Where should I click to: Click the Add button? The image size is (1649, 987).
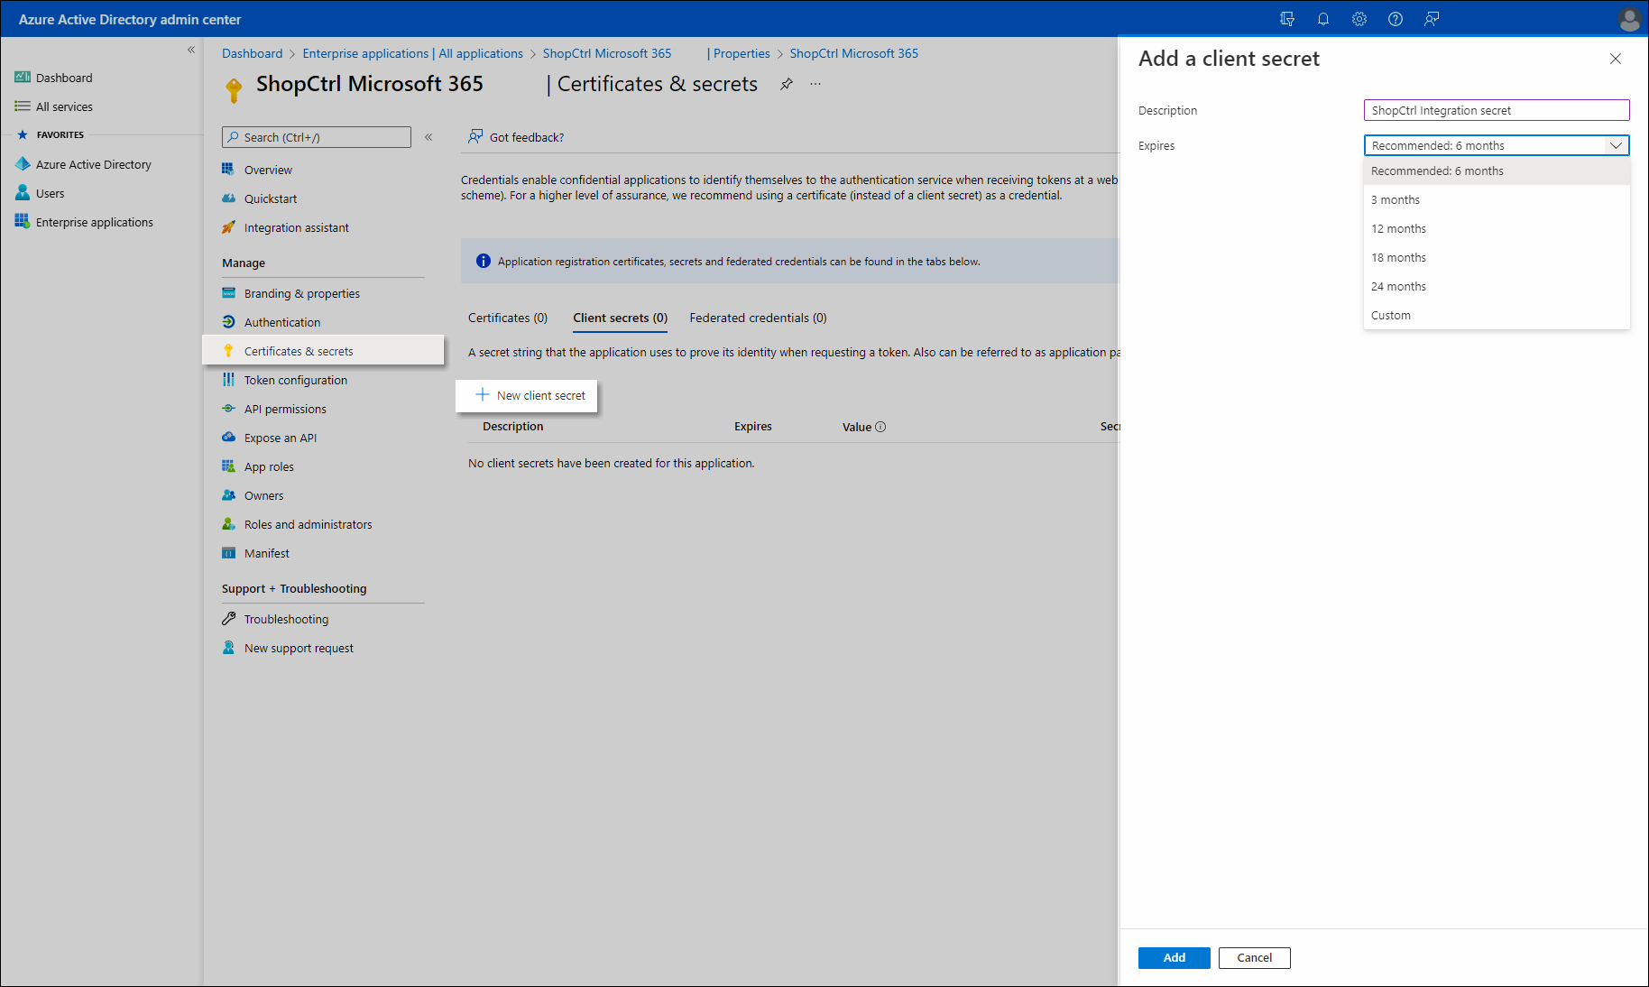[1174, 958]
